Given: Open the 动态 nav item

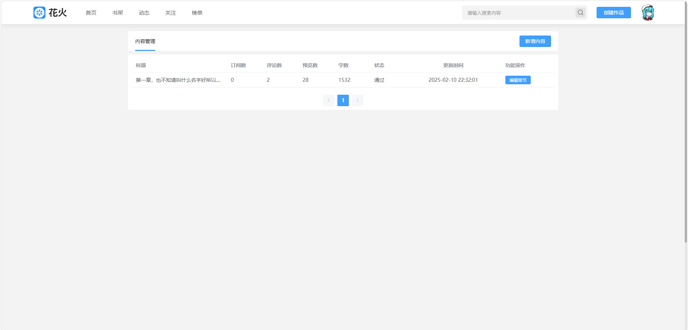Looking at the screenshot, I should (144, 13).
